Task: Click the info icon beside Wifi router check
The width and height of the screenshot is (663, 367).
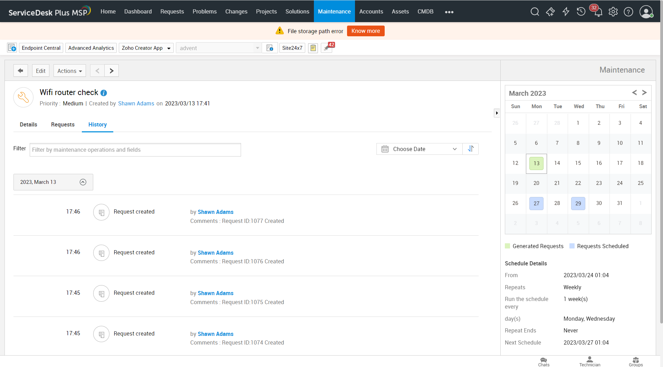Action: pos(104,93)
